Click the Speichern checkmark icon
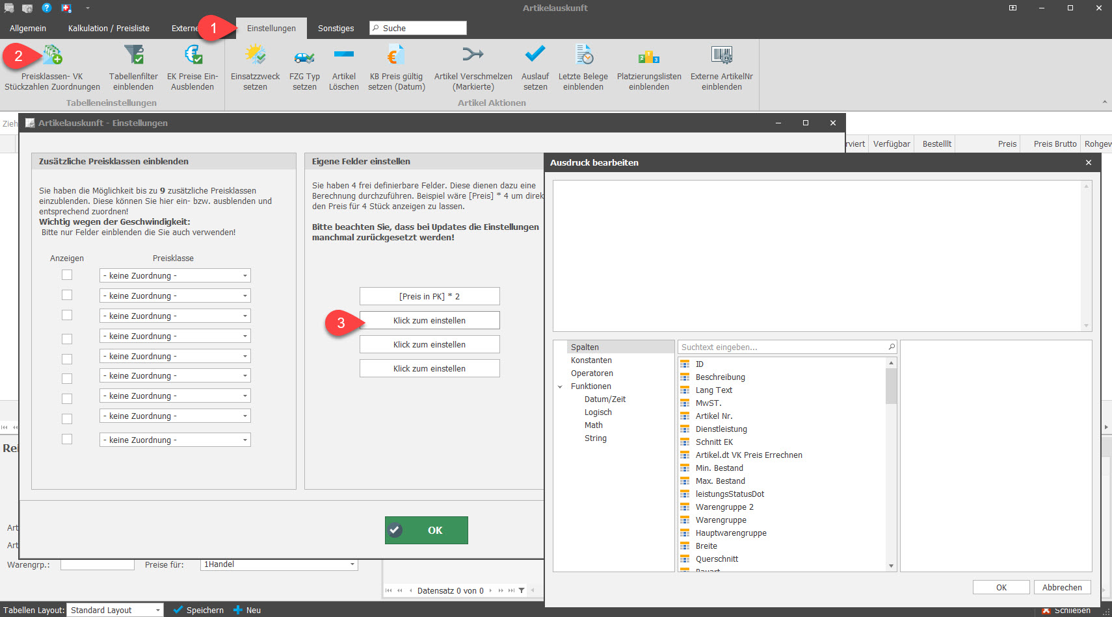Screen dimensions: 1112x617 point(178,610)
